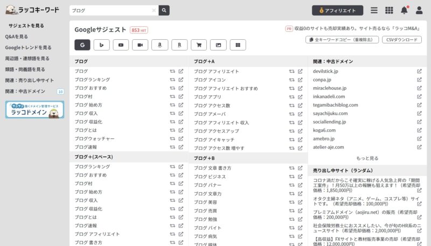Open external link for ブログ 書き方

click(181, 242)
